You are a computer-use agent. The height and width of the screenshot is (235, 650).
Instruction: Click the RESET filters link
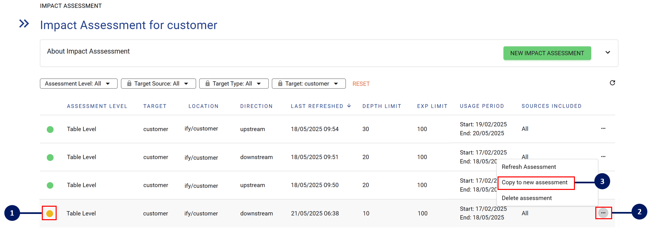pyautogui.click(x=361, y=84)
